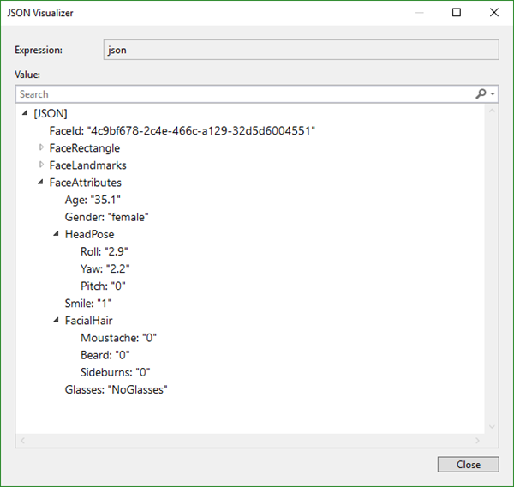
Task: Click the Expression text box
Action: tap(300, 50)
